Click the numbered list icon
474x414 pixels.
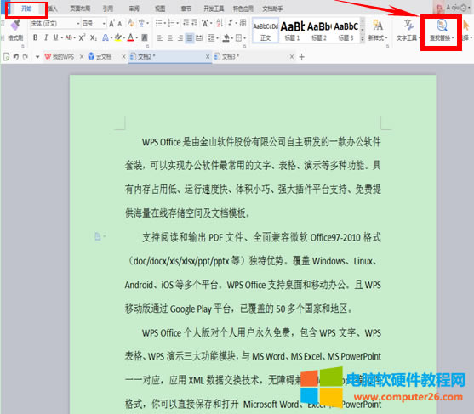click(x=171, y=23)
